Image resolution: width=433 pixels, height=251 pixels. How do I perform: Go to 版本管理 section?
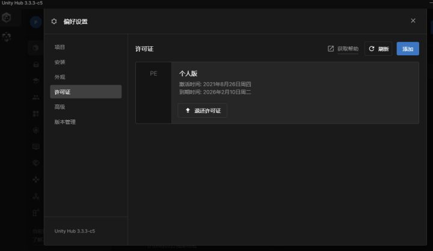pyautogui.click(x=85, y=122)
